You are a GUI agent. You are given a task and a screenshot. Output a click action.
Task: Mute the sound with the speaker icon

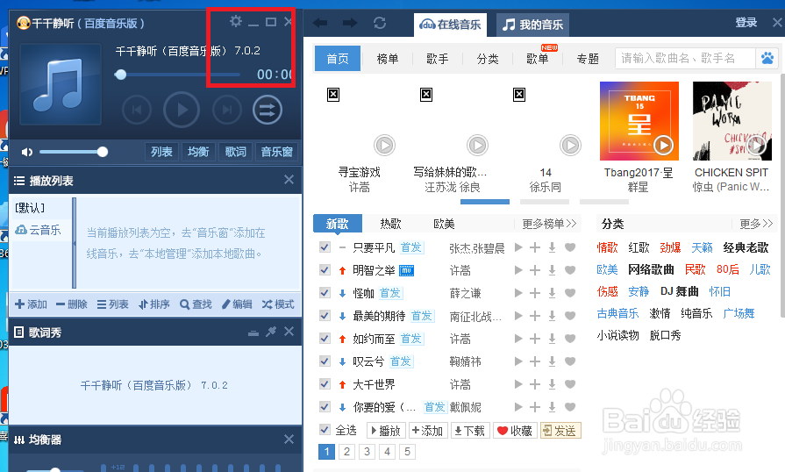coord(27,152)
